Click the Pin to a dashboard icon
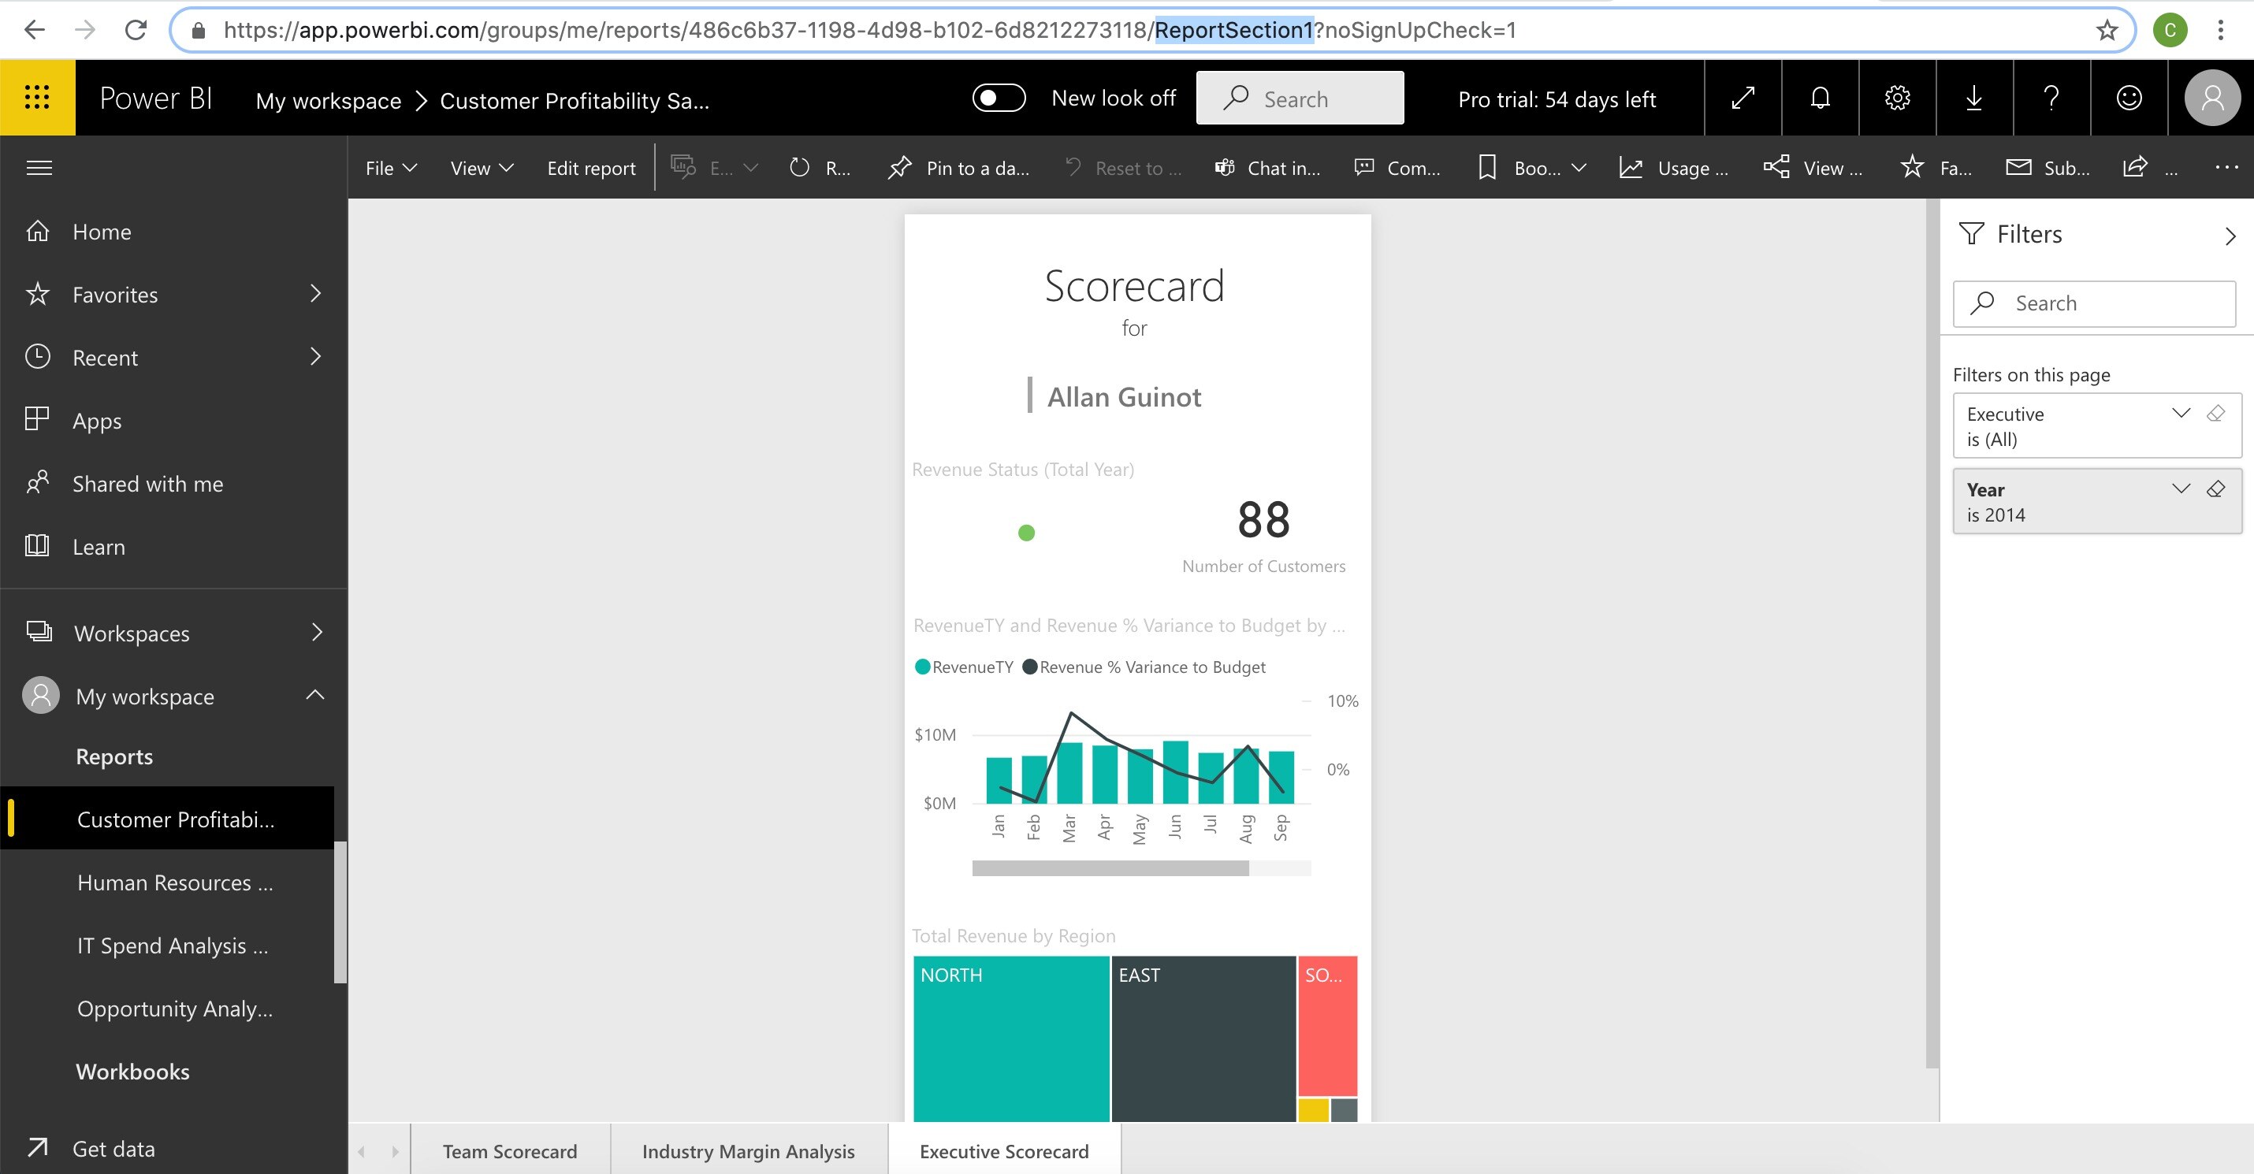Image resolution: width=2254 pixels, height=1174 pixels. tap(899, 167)
